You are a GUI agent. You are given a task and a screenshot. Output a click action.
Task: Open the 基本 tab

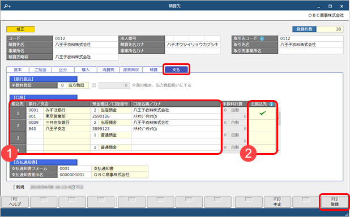point(18,70)
